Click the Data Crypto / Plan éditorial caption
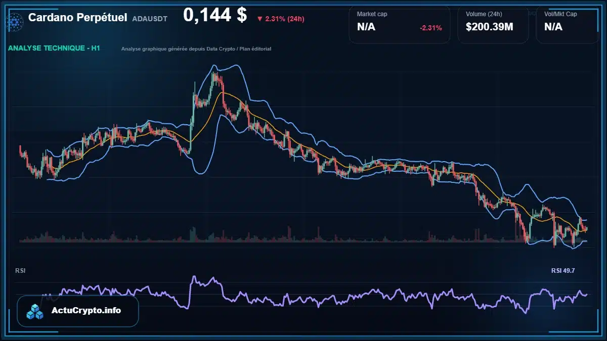Image resolution: width=607 pixels, height=341 pixels. (196, 49)
